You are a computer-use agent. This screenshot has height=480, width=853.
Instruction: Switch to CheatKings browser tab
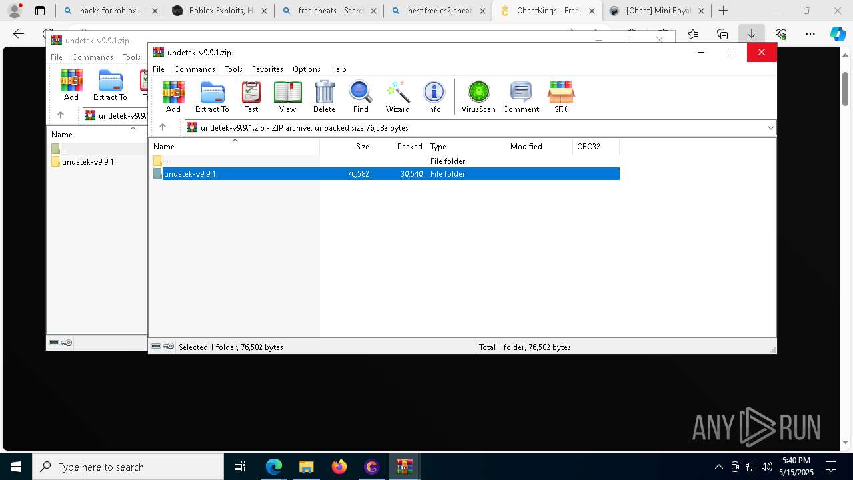(x=548, y=11)
